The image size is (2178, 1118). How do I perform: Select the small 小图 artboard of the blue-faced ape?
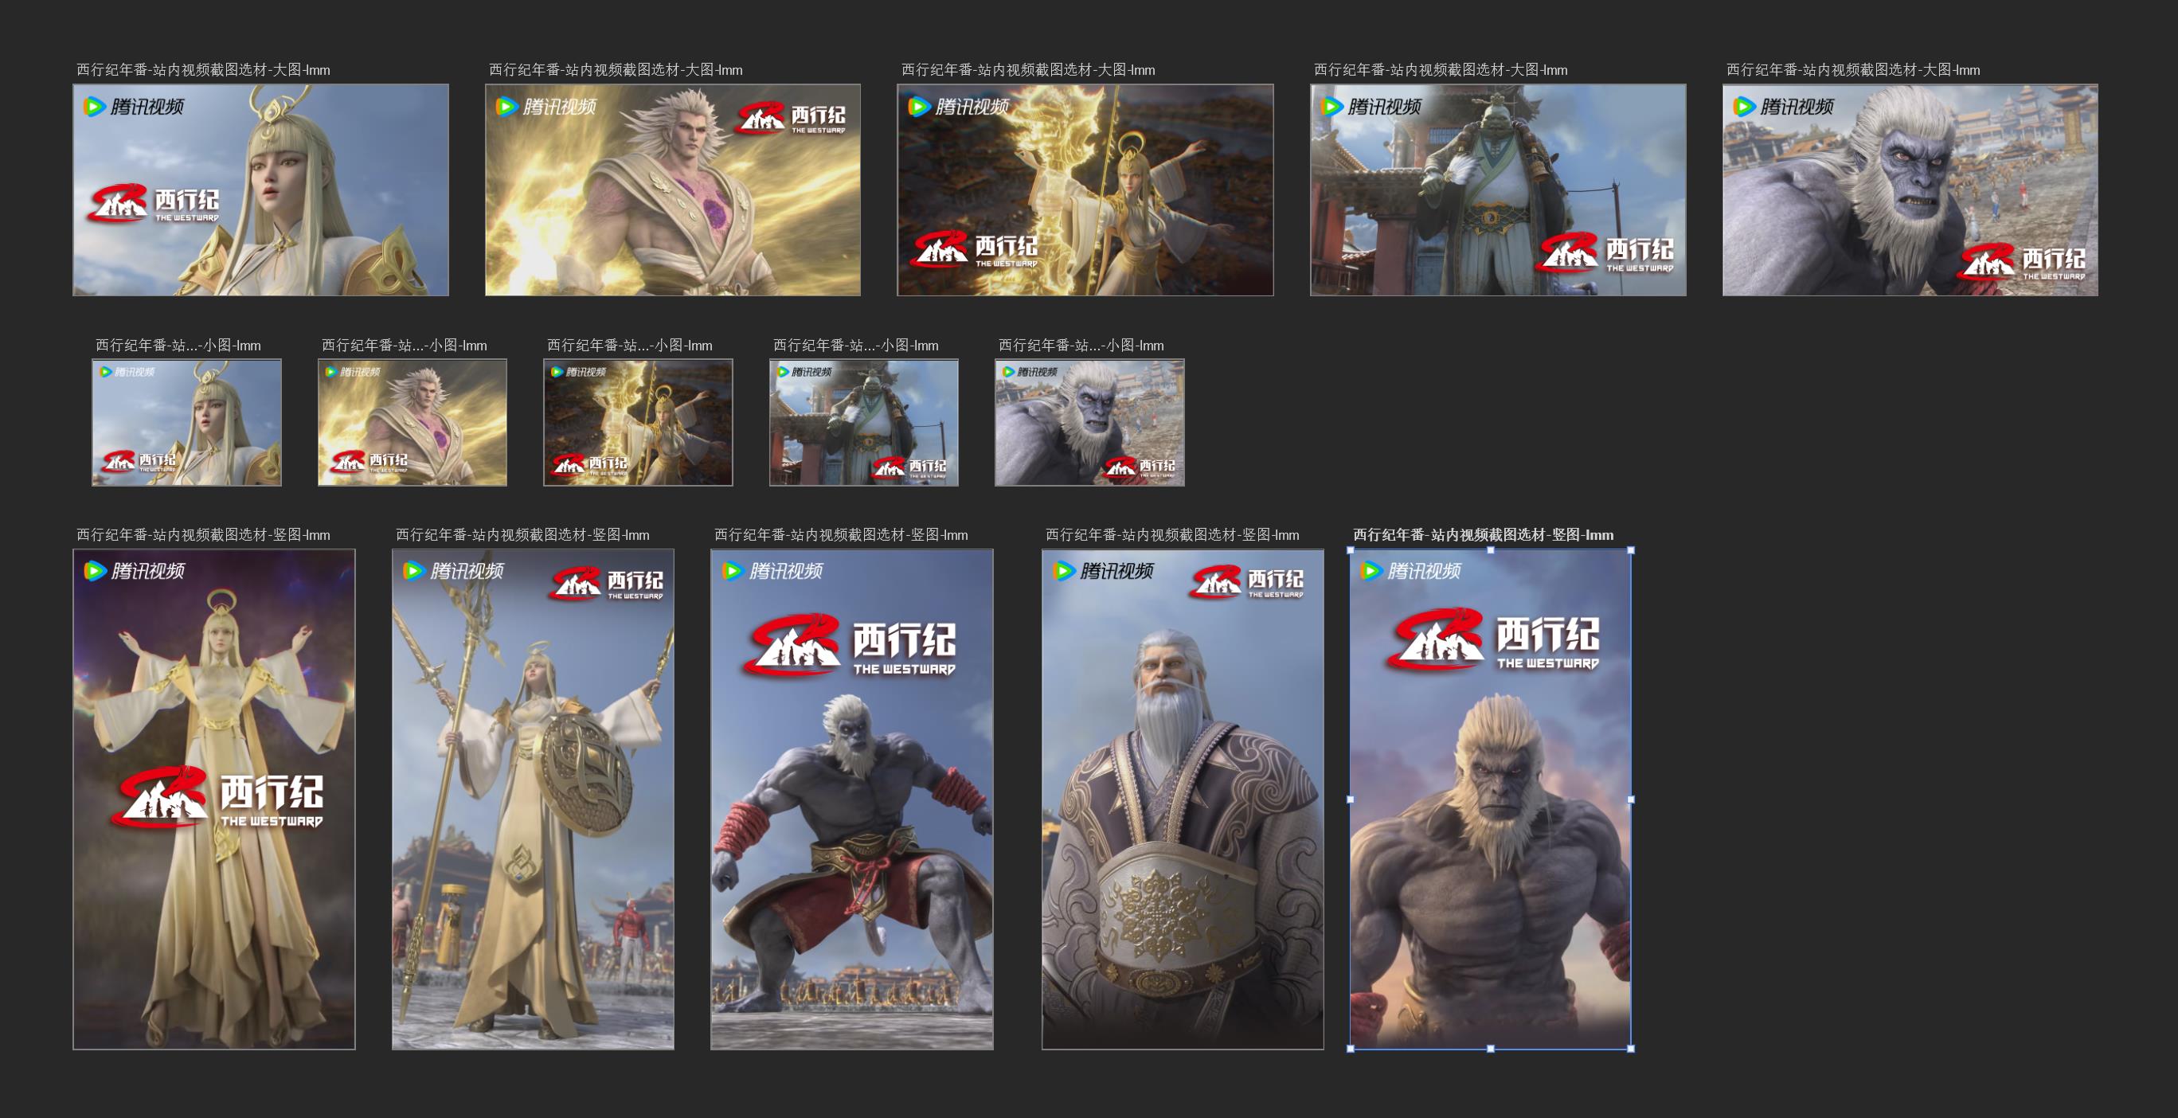pos(1090,422)
